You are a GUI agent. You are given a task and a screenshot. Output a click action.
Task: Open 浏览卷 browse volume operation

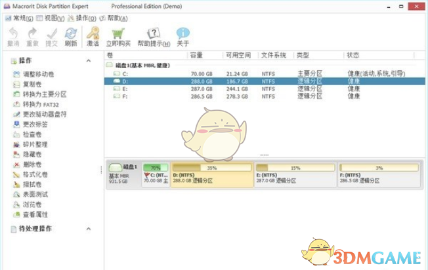(x=32, y=204)
